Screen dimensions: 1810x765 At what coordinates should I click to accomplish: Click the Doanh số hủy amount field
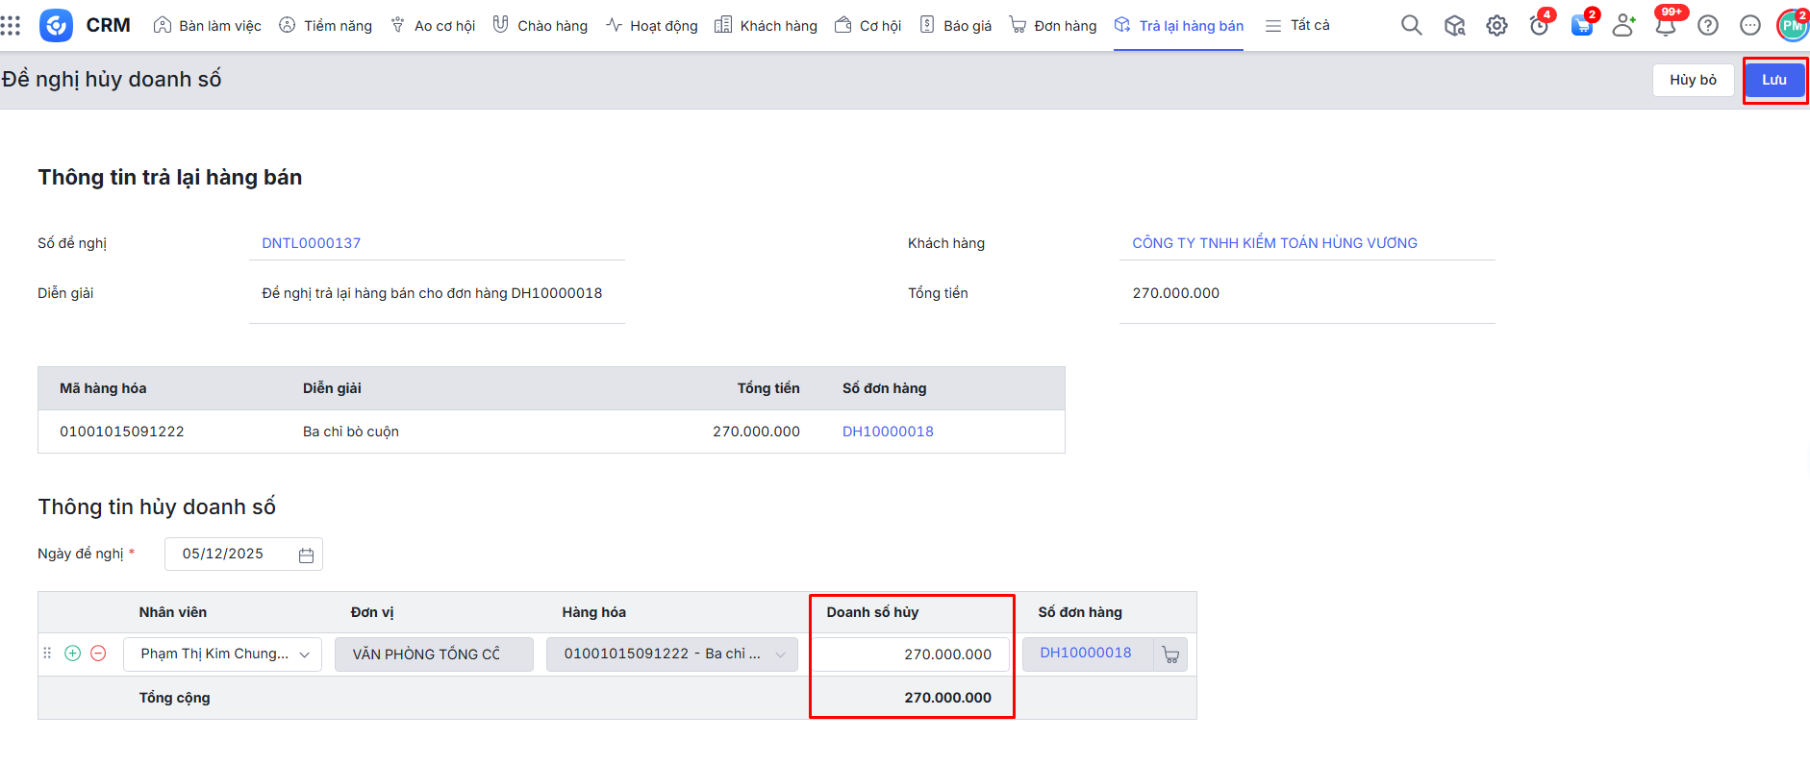click(x=910, y=654)
